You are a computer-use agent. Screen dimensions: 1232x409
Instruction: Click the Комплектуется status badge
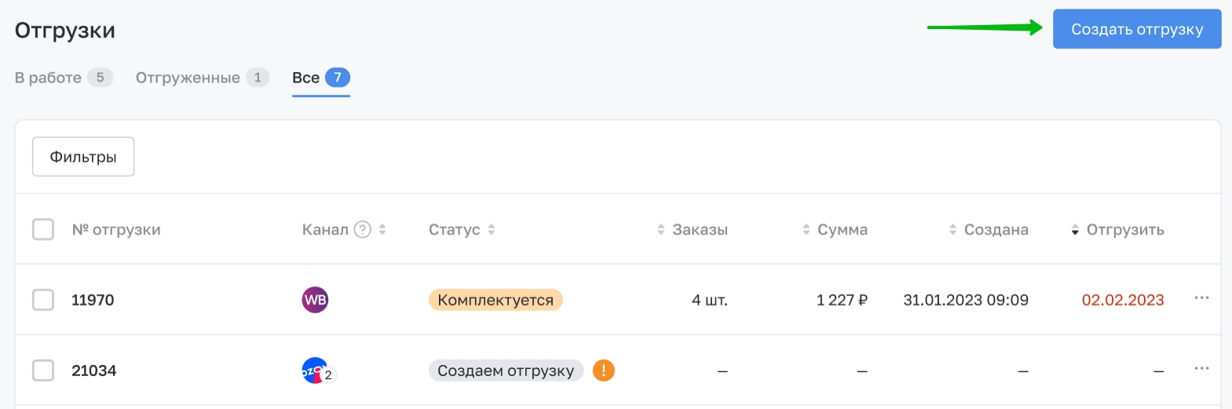pyautogui.click(x=495, y=300)
